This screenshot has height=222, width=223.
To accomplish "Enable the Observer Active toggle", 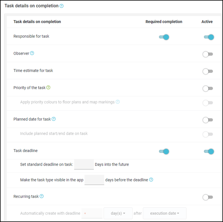I will pyautogui.click(x=208, y=54).
